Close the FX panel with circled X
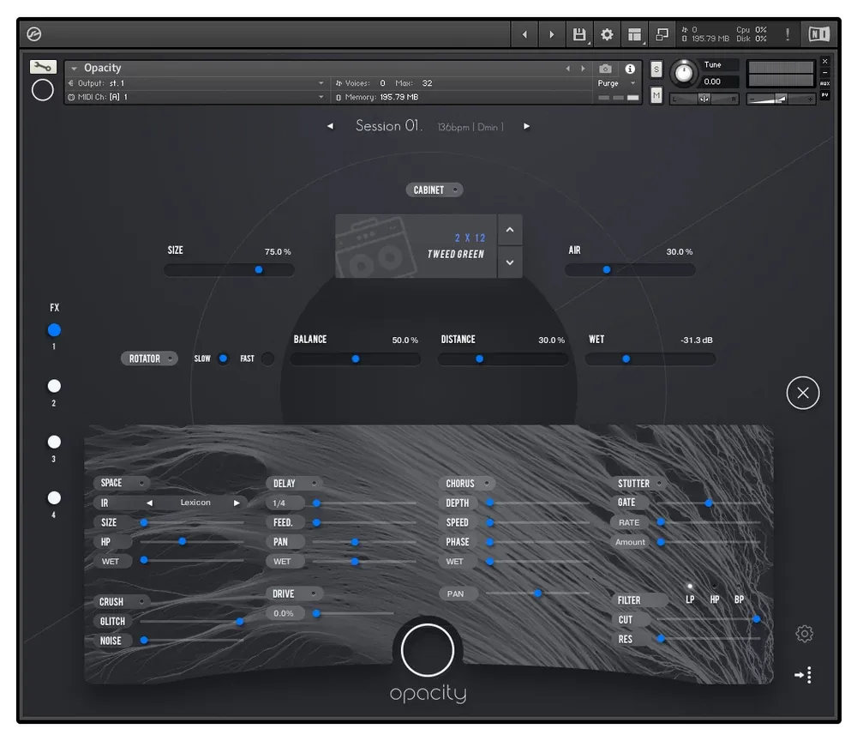Viewport: 857px width, 741px height. click(x=802, y=393)
